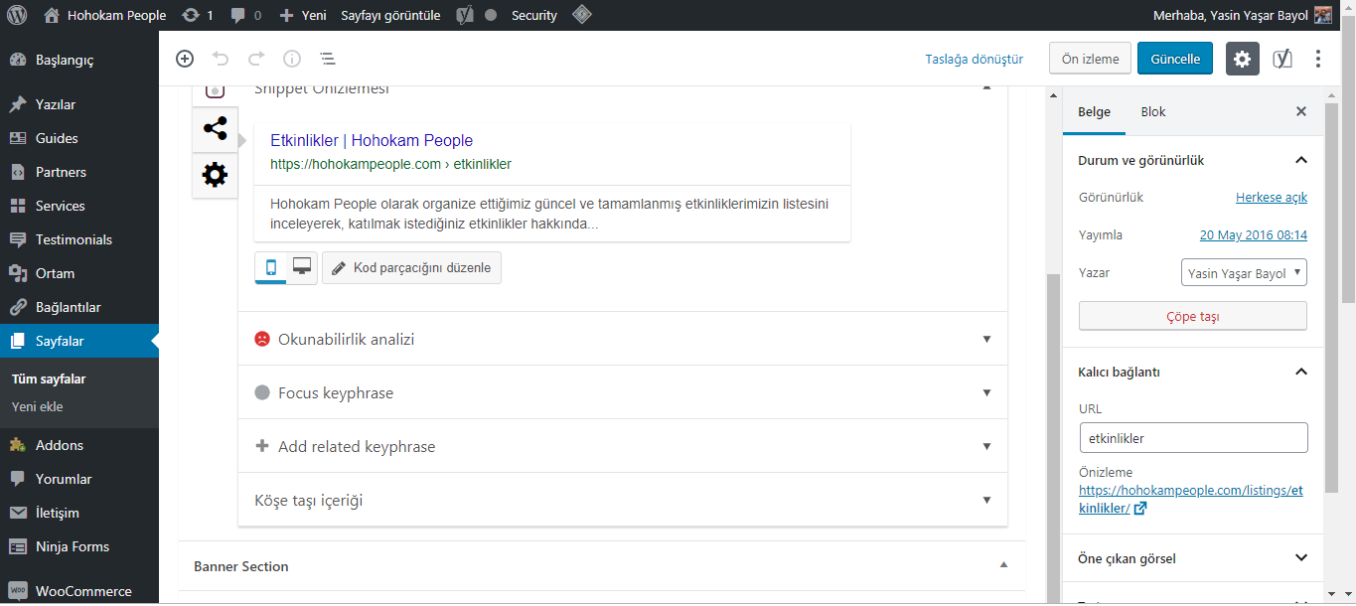Image resolution: width=1356 pixels, height=606 pixels.
Task: Open the external preview link icon
Action: click(1140, 509)
